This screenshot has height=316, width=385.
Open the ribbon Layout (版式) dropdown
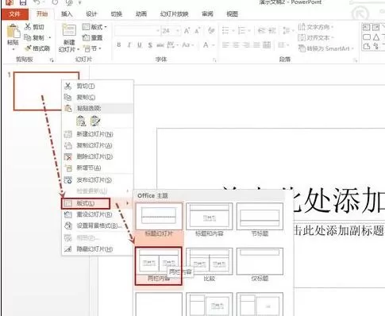94,27
